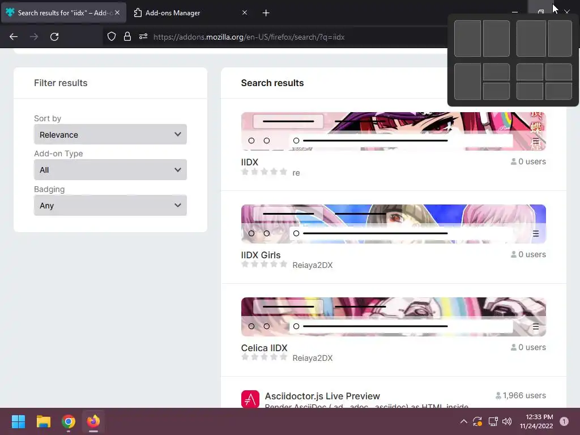Image resolution: width=580 pixels, height=435 pixels.
Task: Open the Windows Start menu
Action: 18,421
